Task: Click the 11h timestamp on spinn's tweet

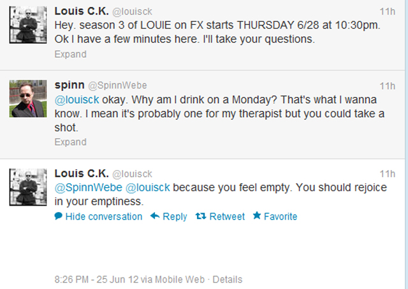Action: [x=387, y=86]
